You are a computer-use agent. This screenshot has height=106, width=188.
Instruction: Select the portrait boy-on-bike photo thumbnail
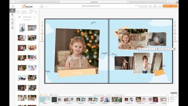click(22, 28)
